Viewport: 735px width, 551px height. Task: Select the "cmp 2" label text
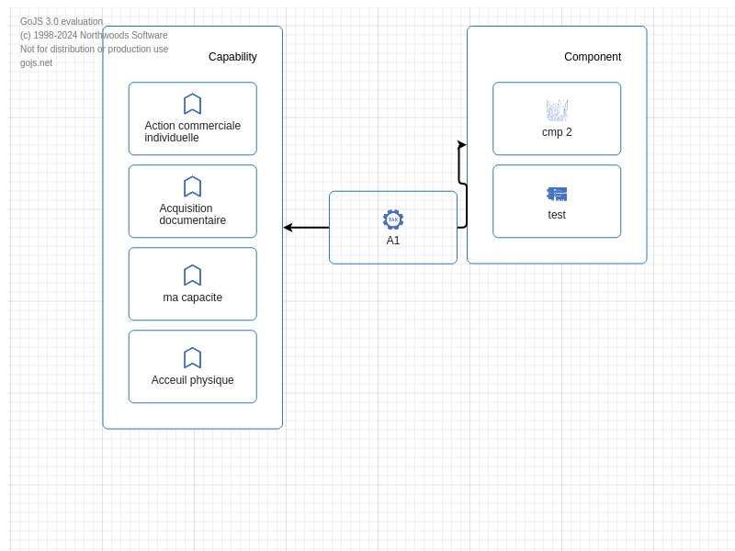tap(557, 132)
